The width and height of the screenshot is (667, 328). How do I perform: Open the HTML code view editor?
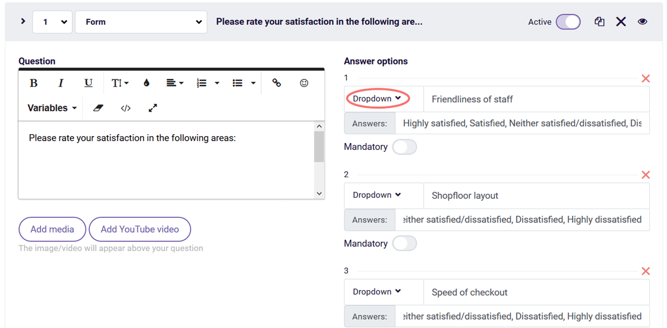[125, 108]
